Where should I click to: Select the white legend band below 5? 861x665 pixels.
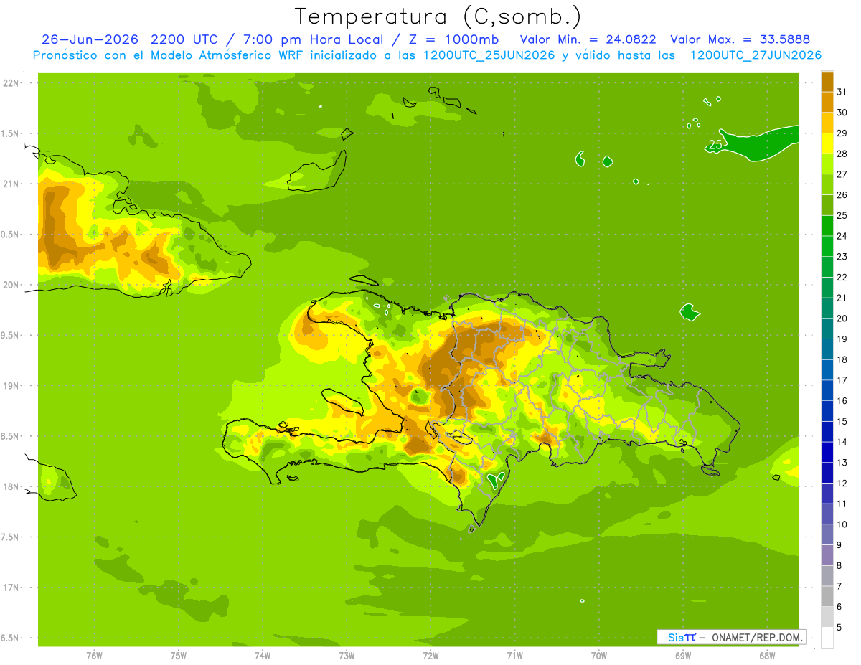(827, 638)
